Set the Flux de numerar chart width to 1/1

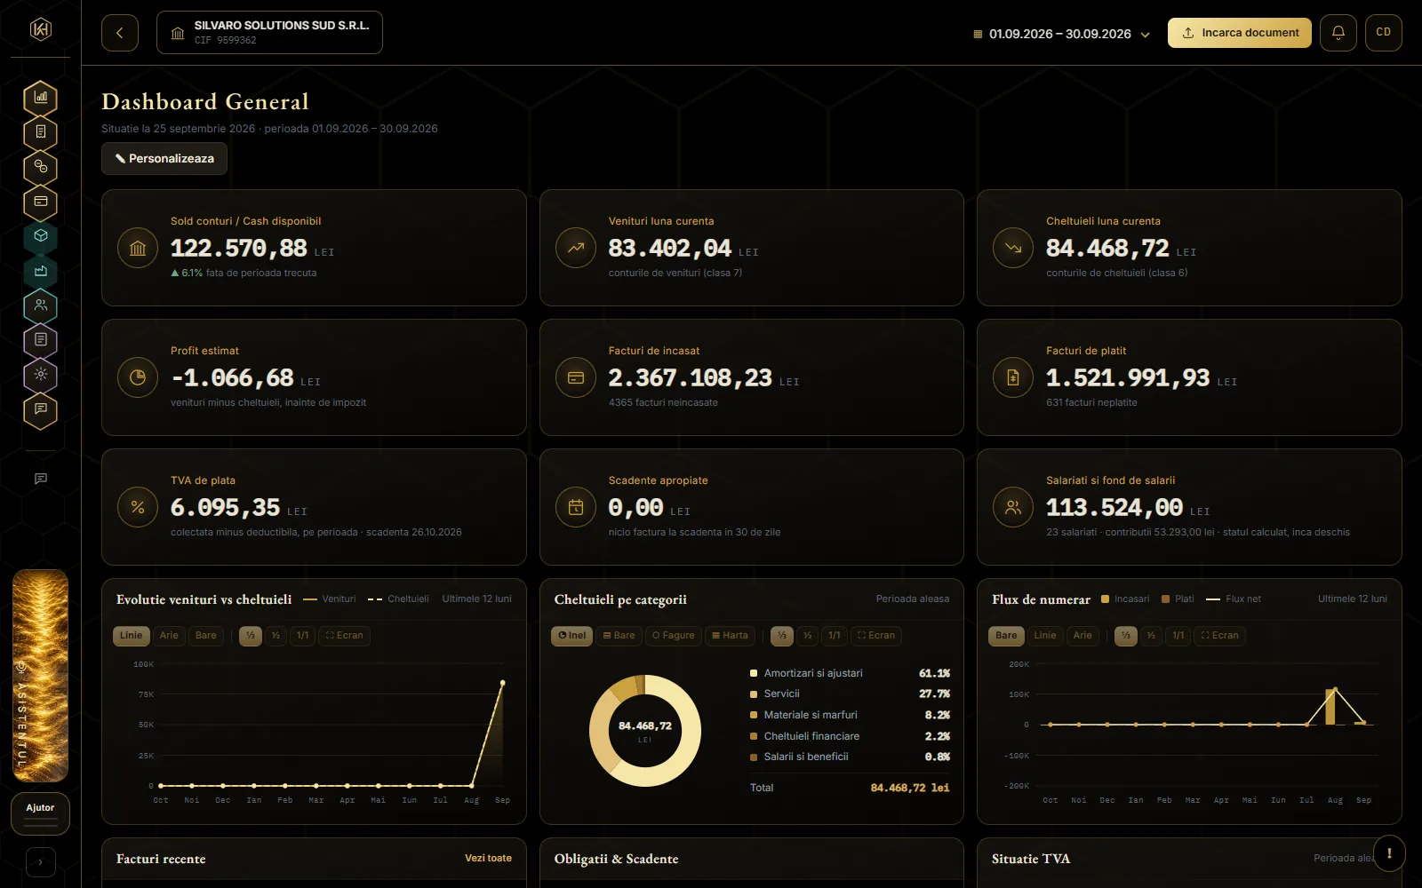tap(1178, 636)
